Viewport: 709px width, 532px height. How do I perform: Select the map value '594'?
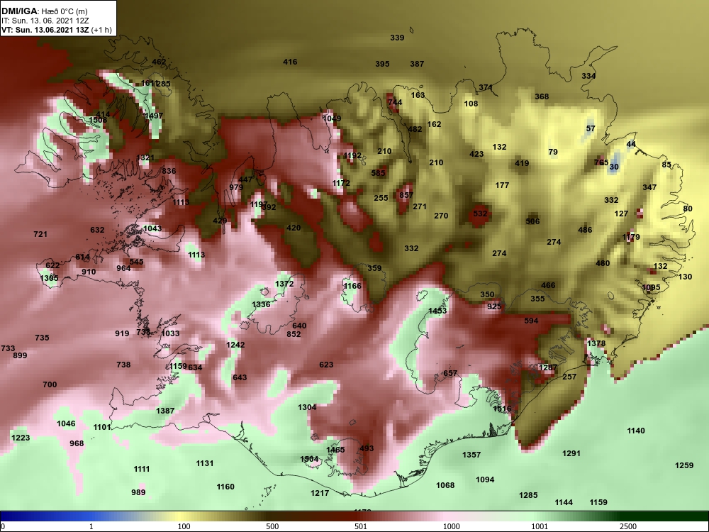[x=531, y=321]
